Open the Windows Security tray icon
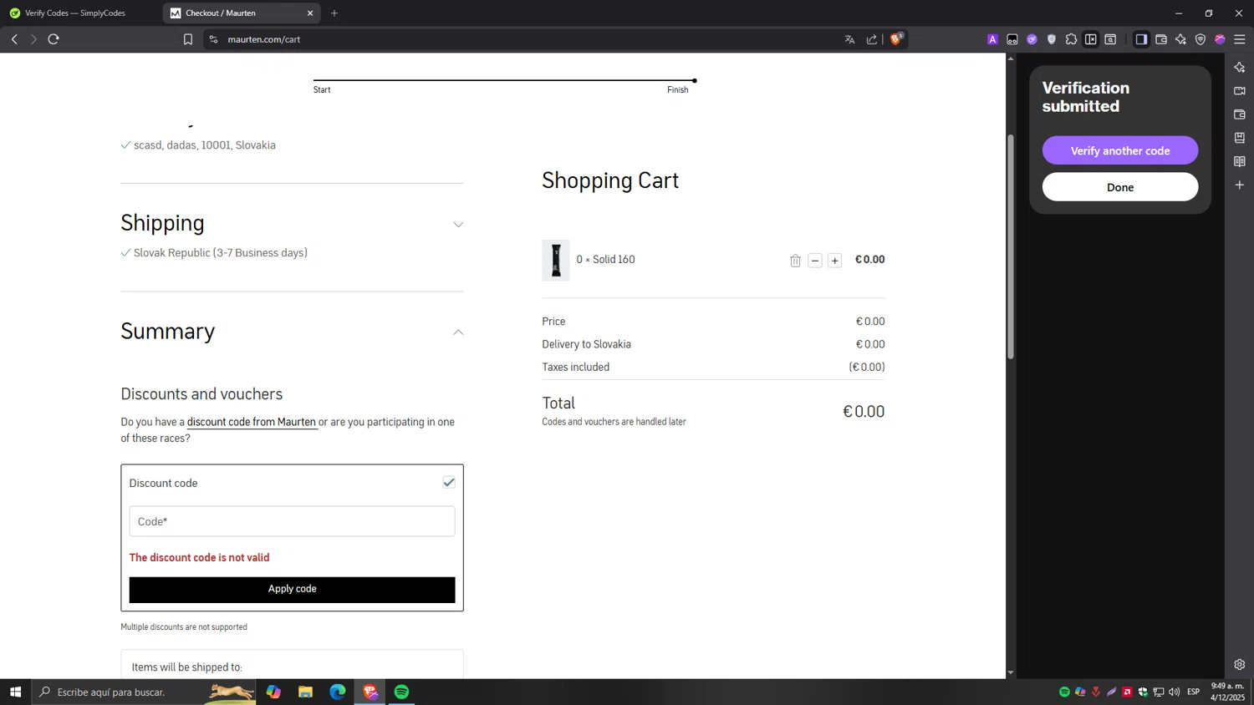Viewport: 1254px width, 705px height. click(x=1143, y=692)
